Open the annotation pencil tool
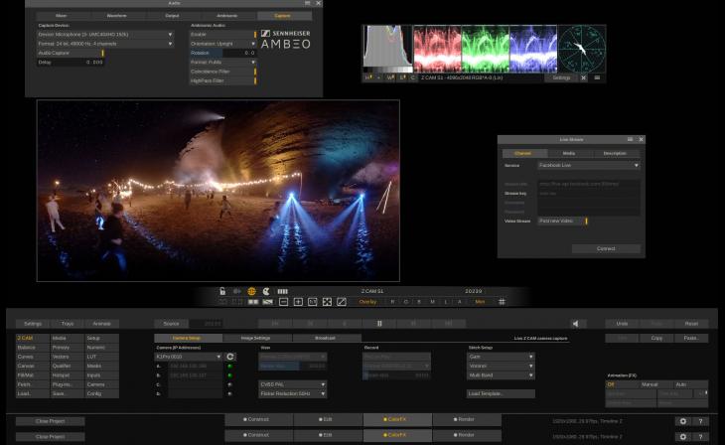725x445 pixels. [342, 302]
